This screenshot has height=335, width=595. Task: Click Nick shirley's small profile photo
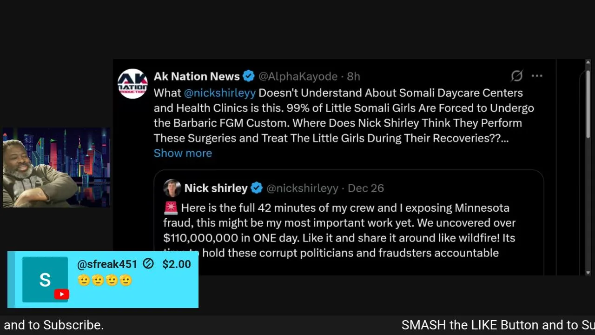tap(172, 188)
